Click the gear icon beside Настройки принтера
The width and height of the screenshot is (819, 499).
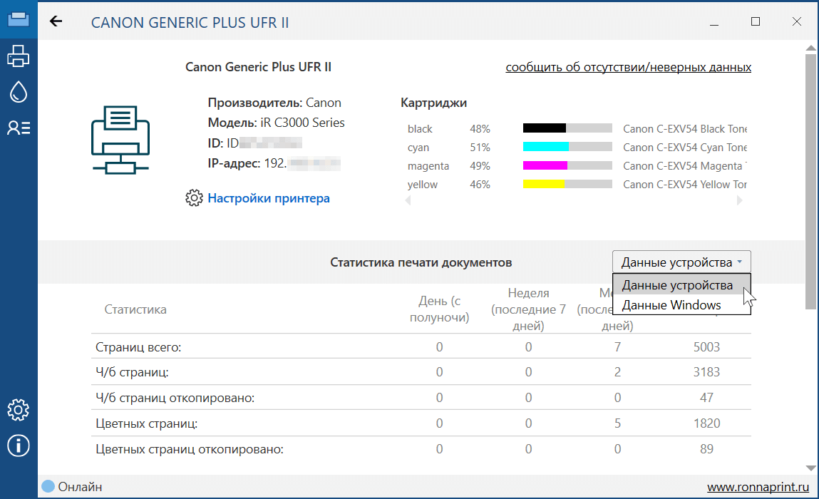194,198
